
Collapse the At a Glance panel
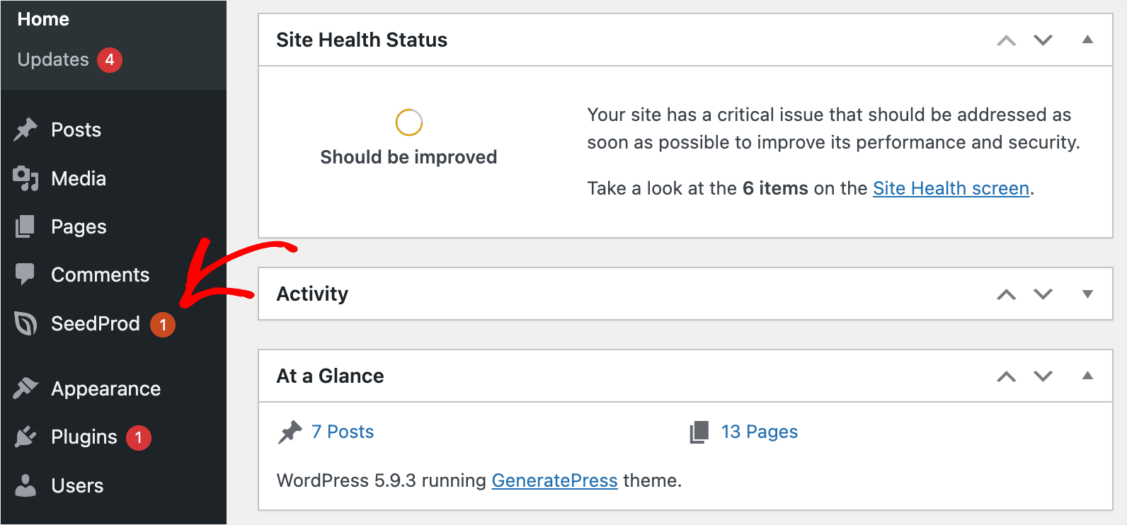click(1087, 376)
